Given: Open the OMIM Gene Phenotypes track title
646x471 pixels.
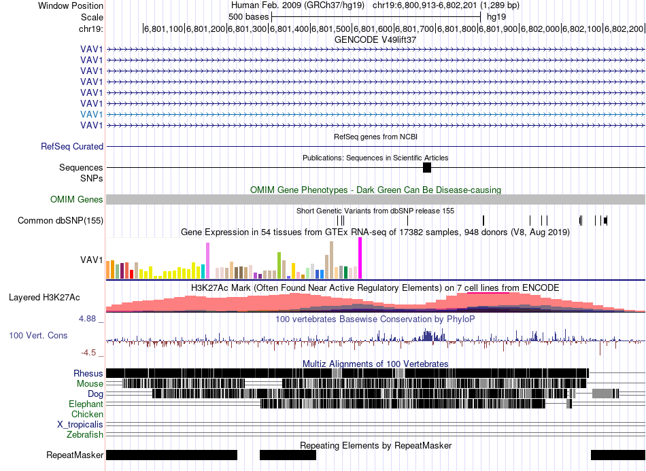Looking at the screenshot, I should [x=375, y=190].
